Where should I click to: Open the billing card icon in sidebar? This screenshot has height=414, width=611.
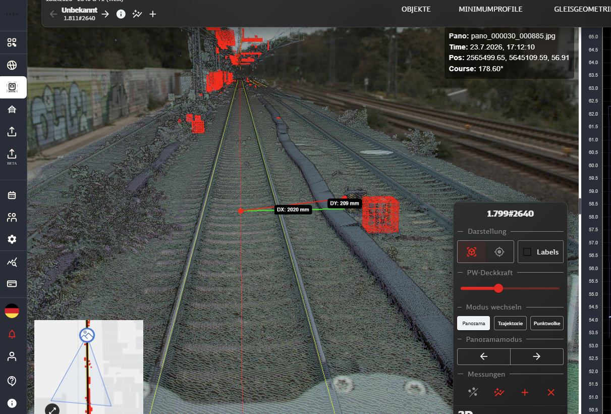click(x=12, y=284)
